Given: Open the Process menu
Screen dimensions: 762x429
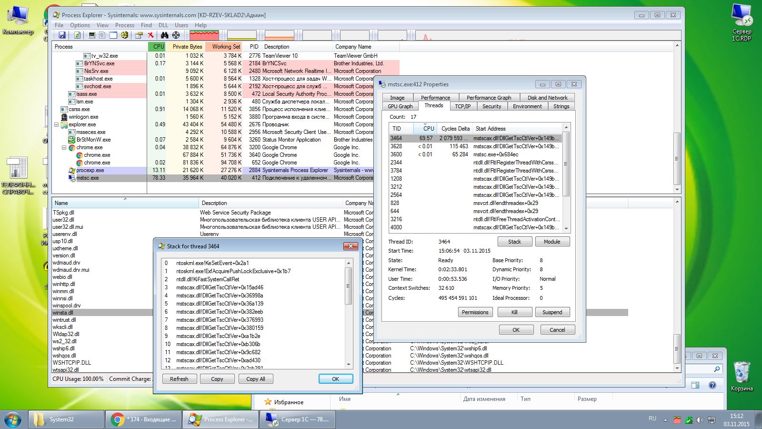Looking at the screenshot, I should pos(125,25).
